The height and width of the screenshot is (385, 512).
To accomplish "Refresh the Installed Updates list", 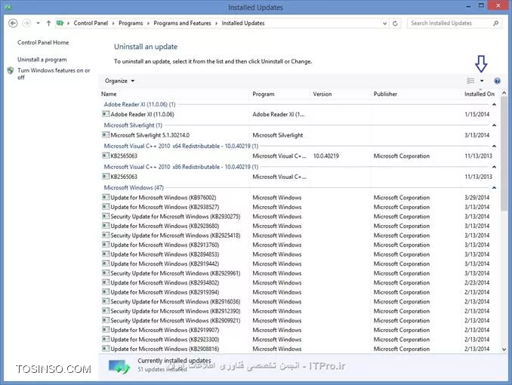I will tap(395, 23).
